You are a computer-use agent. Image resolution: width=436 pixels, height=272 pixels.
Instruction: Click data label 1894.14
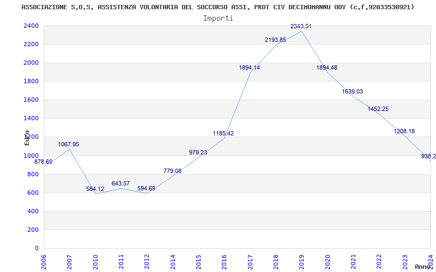(250, 67)
